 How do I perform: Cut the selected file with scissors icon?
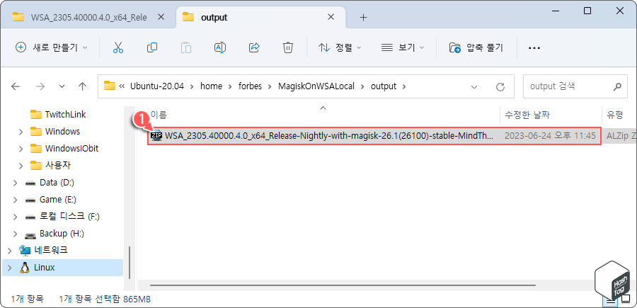coord(117,47)
